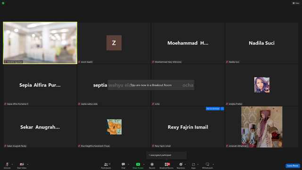Open audio options arrow next to Unmute
This screenshot has height=170, width=302.
[x=12, y=164]
